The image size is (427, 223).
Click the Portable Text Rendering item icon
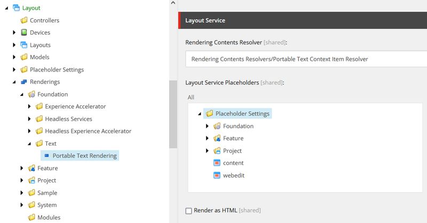click(46, 155)
